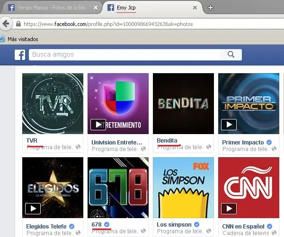Click globe privacy icon under Bendita
This screenshot has width=284, height=237.
(x=209, y=147)
